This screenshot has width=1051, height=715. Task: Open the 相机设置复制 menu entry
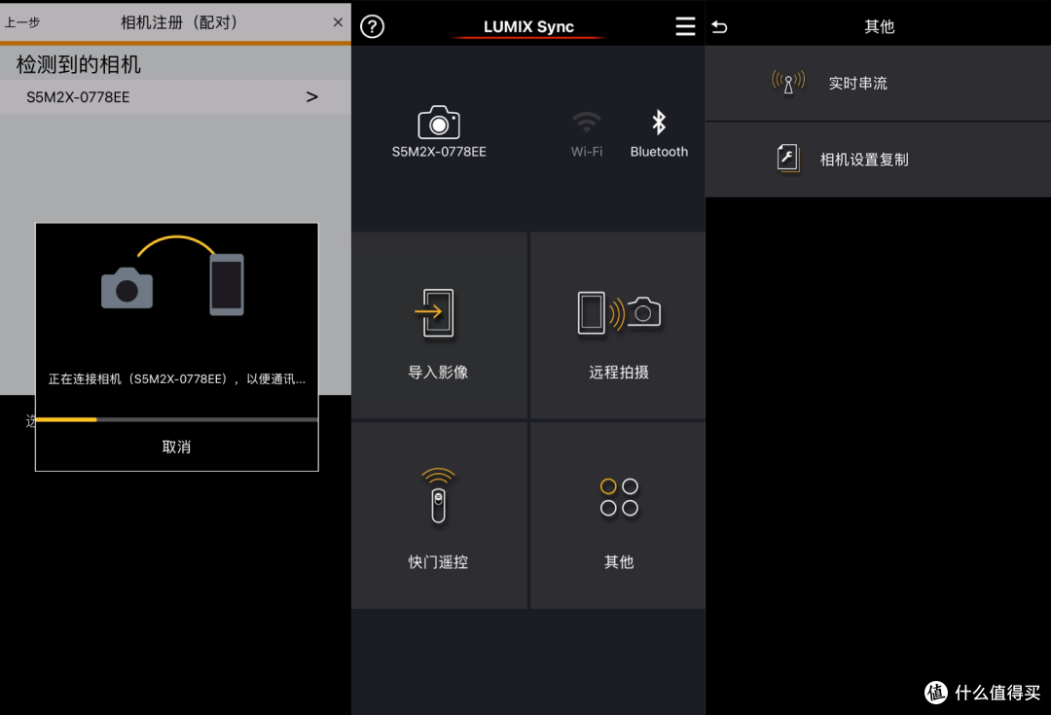878,160
